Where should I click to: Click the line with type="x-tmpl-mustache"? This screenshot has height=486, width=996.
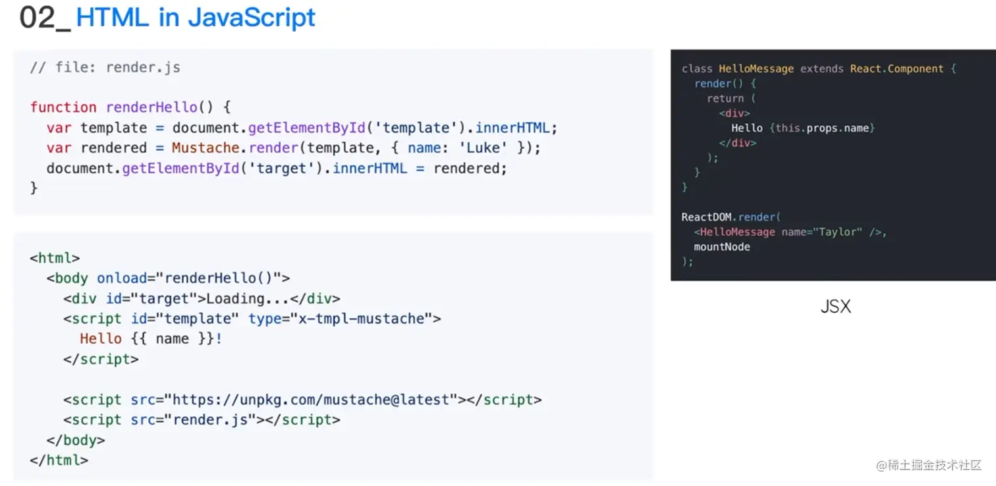point(252,319)
